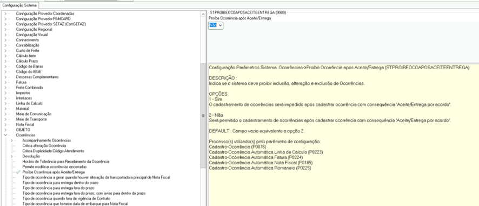This screenshot has width=479, height=206.
Task: Expand the Configuração Visual node
Action: pos(5,35)
